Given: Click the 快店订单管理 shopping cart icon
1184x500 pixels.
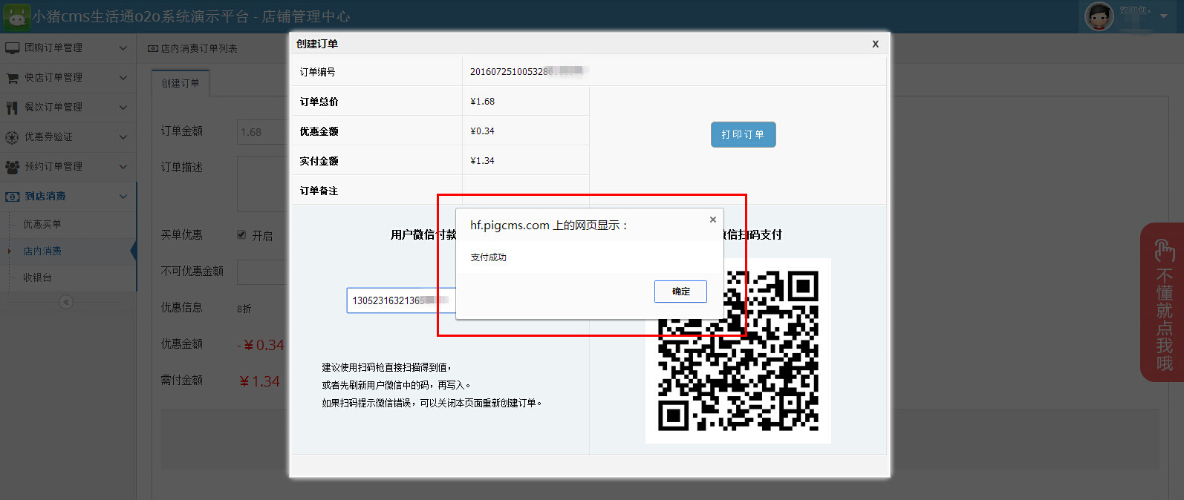Looking at the screenshot, I should coord(12,77).
